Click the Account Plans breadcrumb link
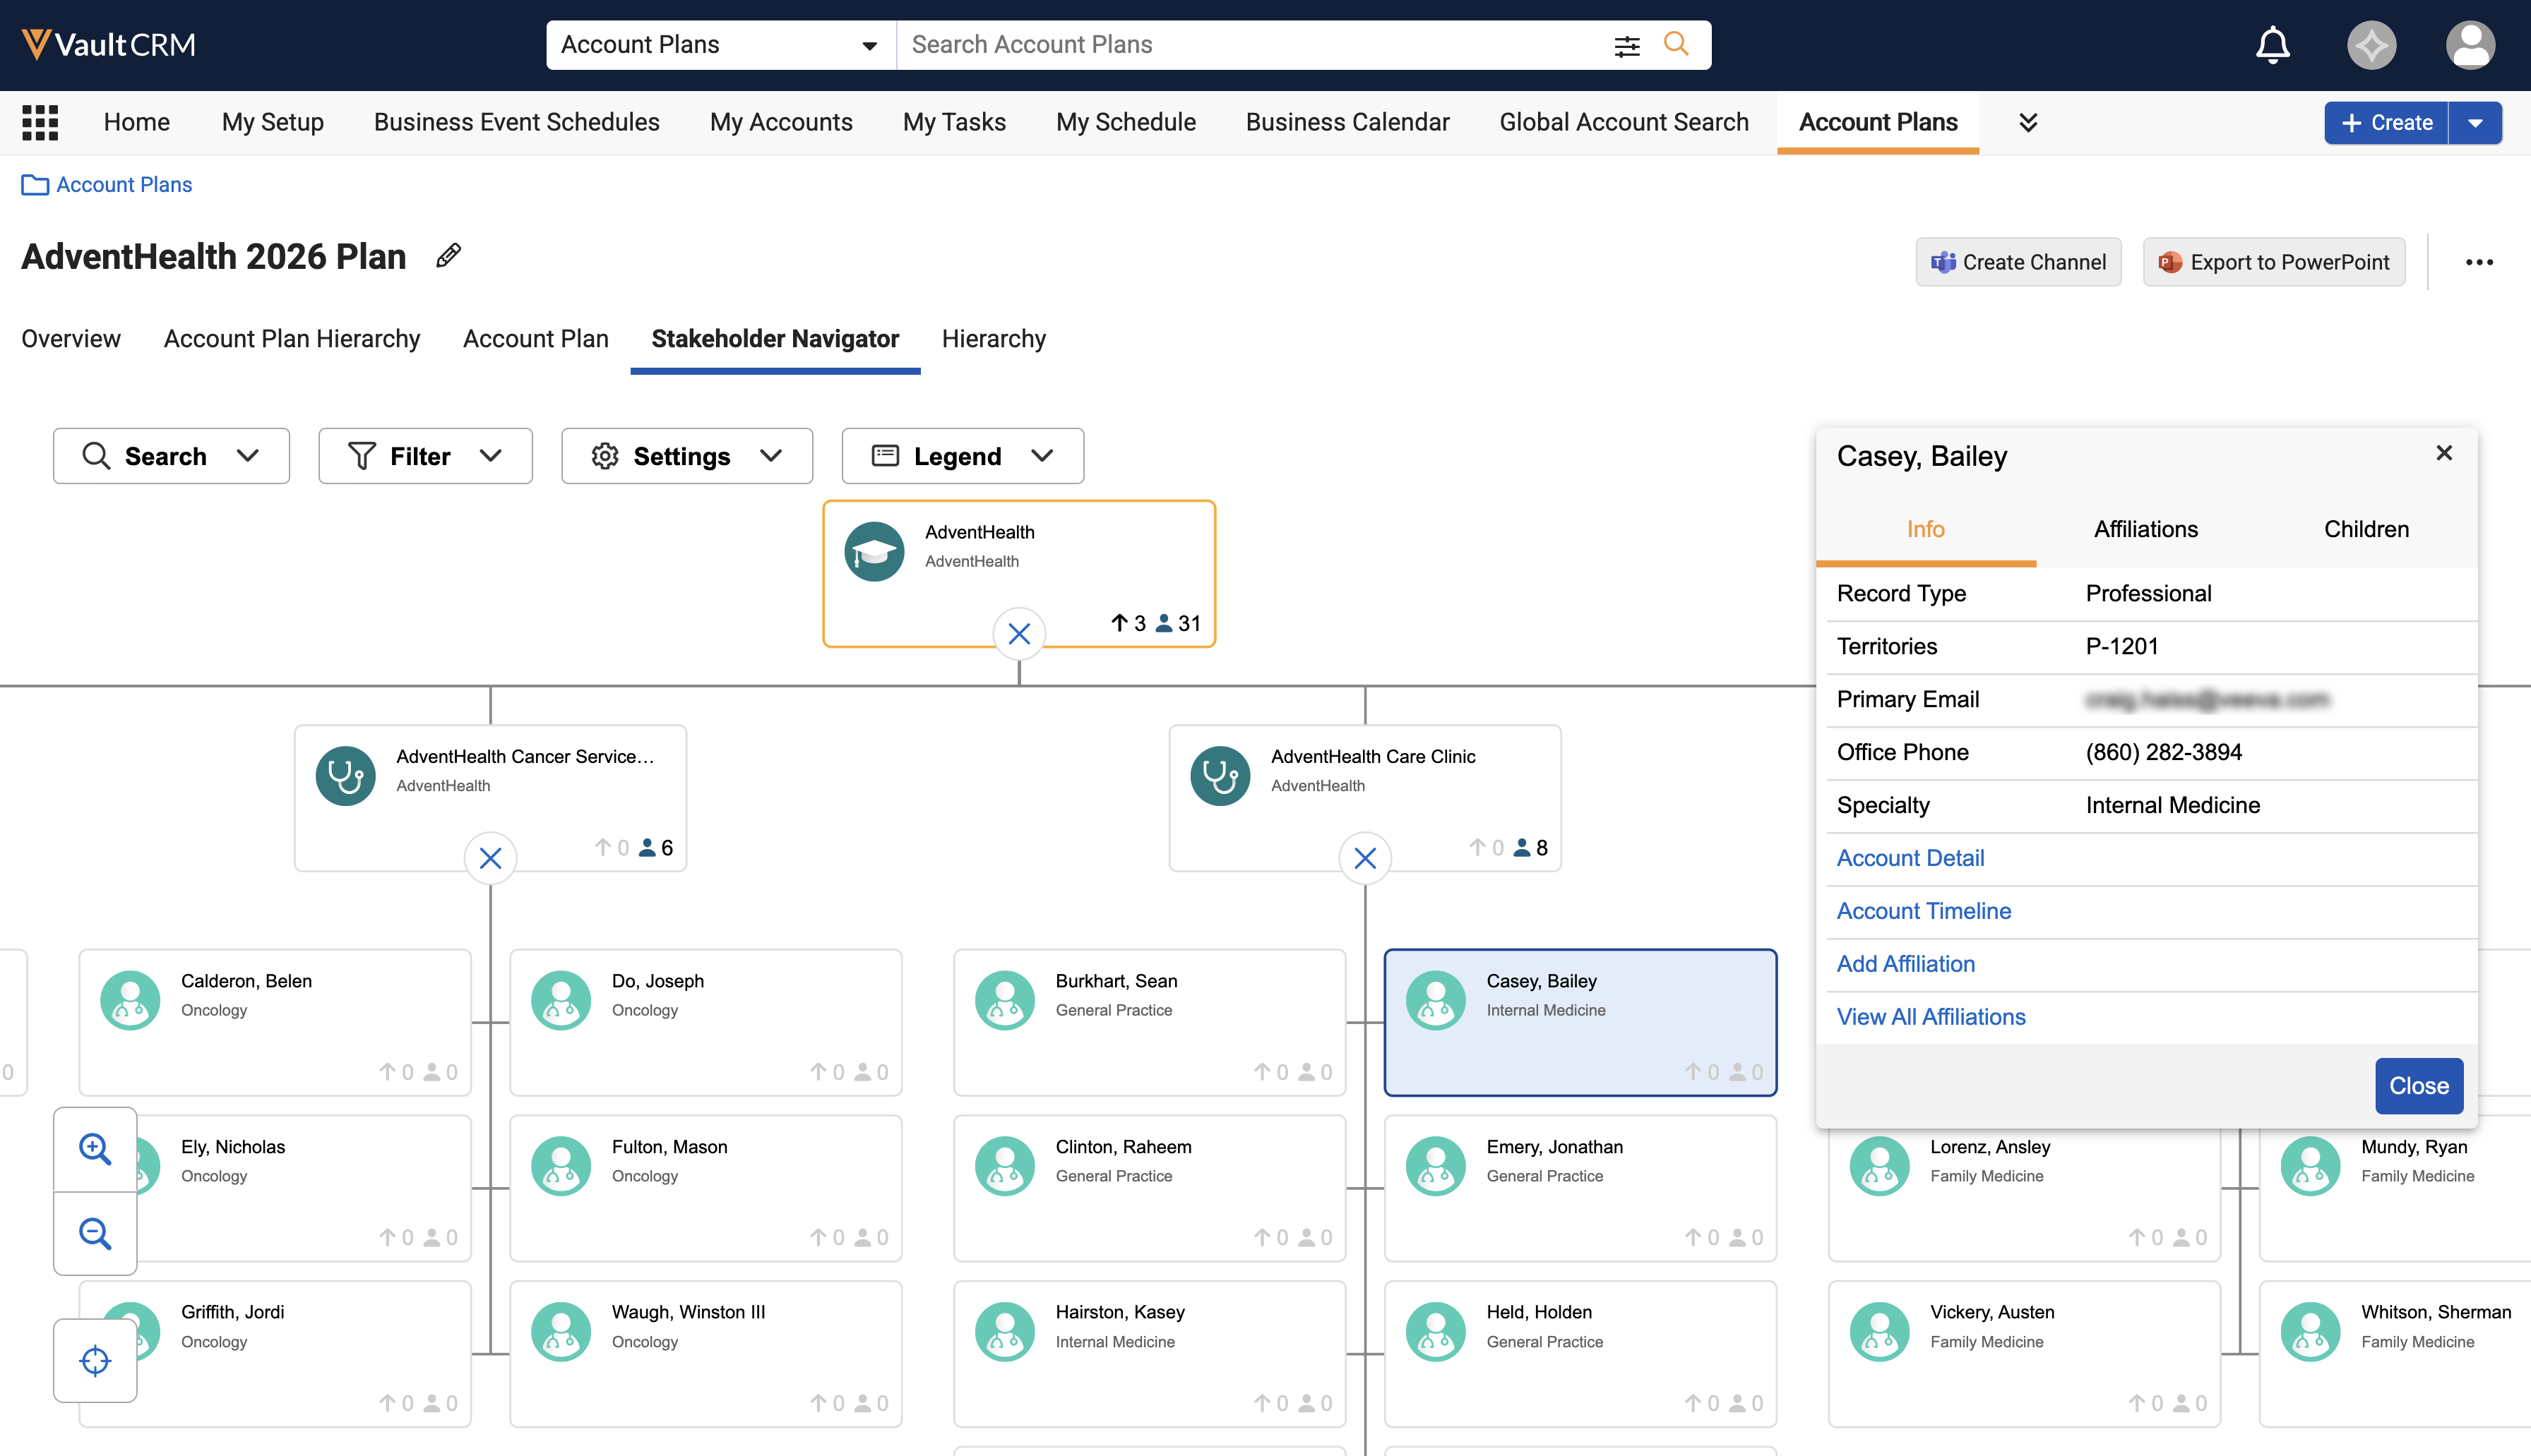Image resolution: width=2531 pixels, height=1456 pixels. click(x=124, y=185)
